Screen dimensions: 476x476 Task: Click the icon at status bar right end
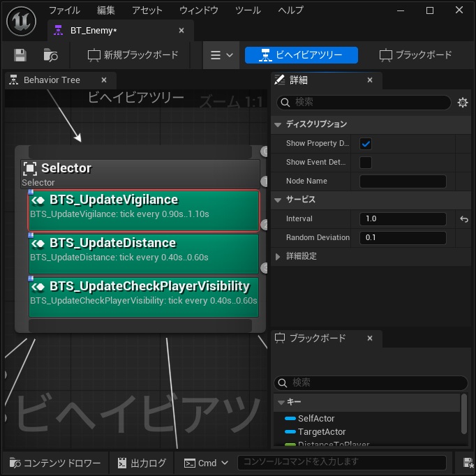click(469, 463)
